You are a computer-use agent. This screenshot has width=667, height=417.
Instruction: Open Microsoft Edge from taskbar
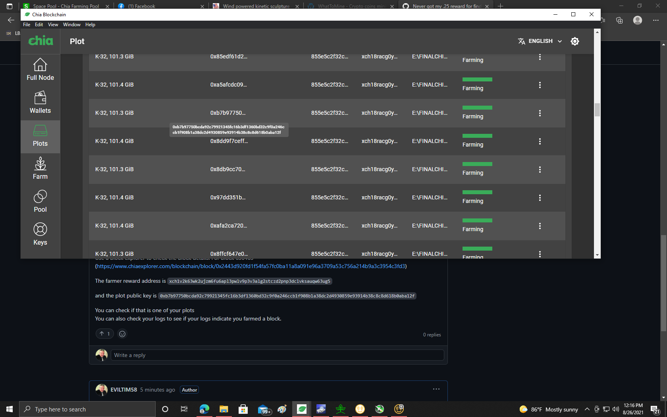[x=204, y=409]
